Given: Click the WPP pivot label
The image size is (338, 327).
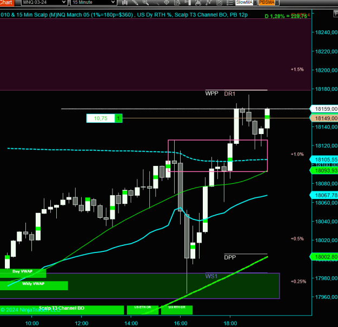Looking at the screenshot, I should pyautogui.click(x=211, y=94).
